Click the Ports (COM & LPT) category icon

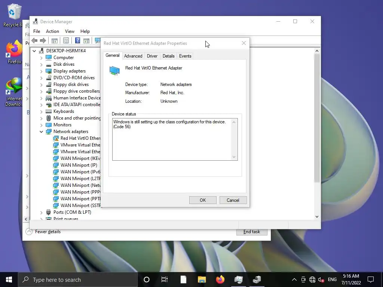click(49, 212)
